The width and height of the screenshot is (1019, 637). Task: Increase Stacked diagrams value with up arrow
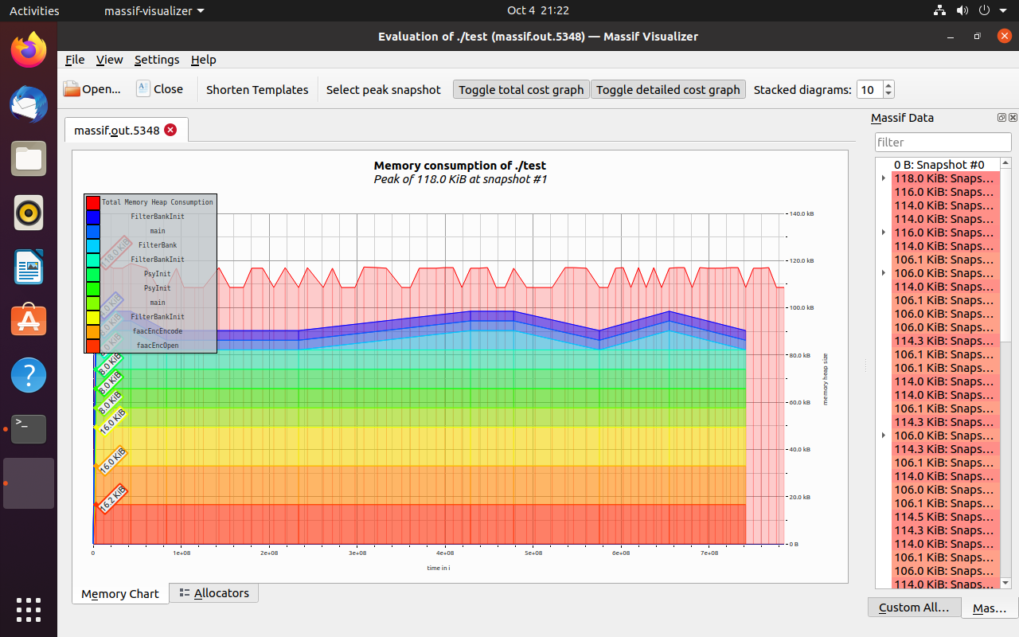[888, 85]
